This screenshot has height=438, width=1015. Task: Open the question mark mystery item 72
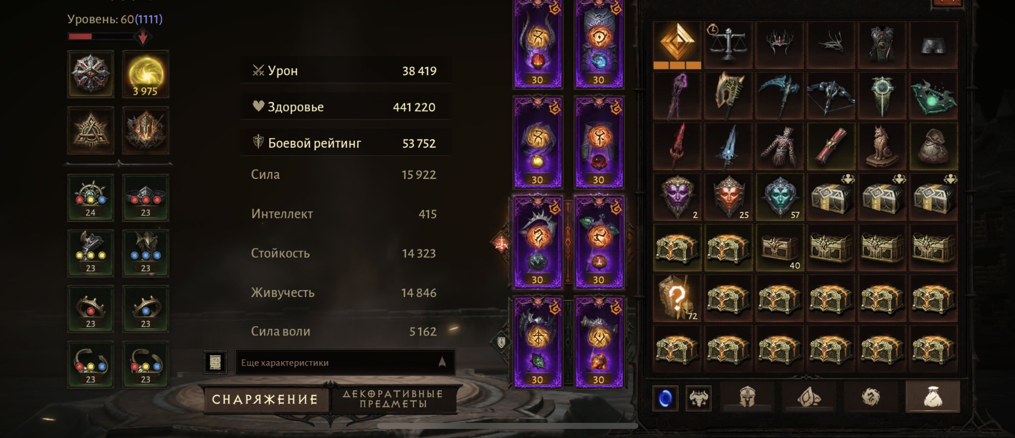(677, 298)
